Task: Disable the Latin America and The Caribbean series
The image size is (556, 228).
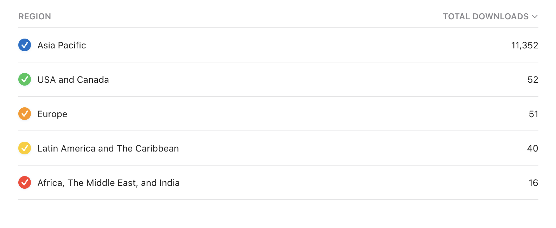Action: [25, 148]
